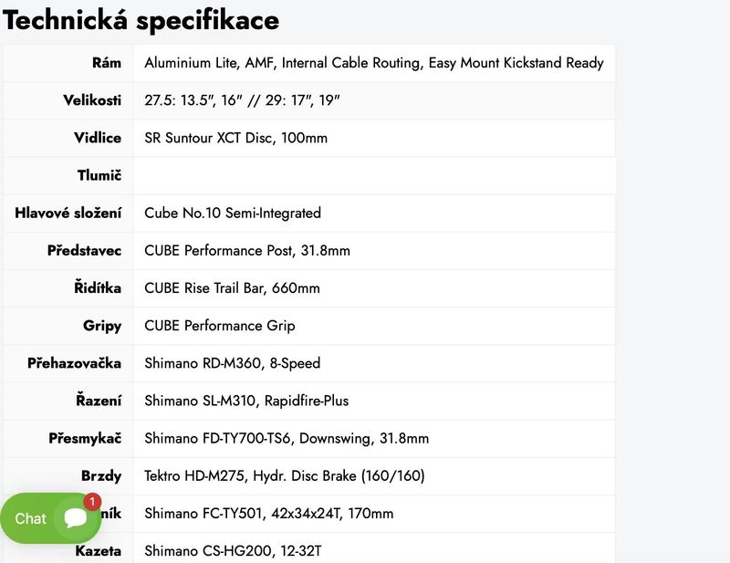Image resolution: width=730 pixels, height=563 pixels.
Task: Select the Aluminium Lite frame description text
Action: click(374, 63)
